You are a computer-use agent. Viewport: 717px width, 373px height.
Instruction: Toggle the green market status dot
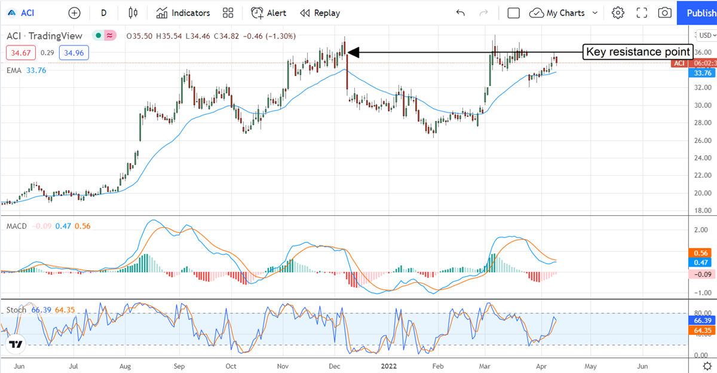[98, 36]
